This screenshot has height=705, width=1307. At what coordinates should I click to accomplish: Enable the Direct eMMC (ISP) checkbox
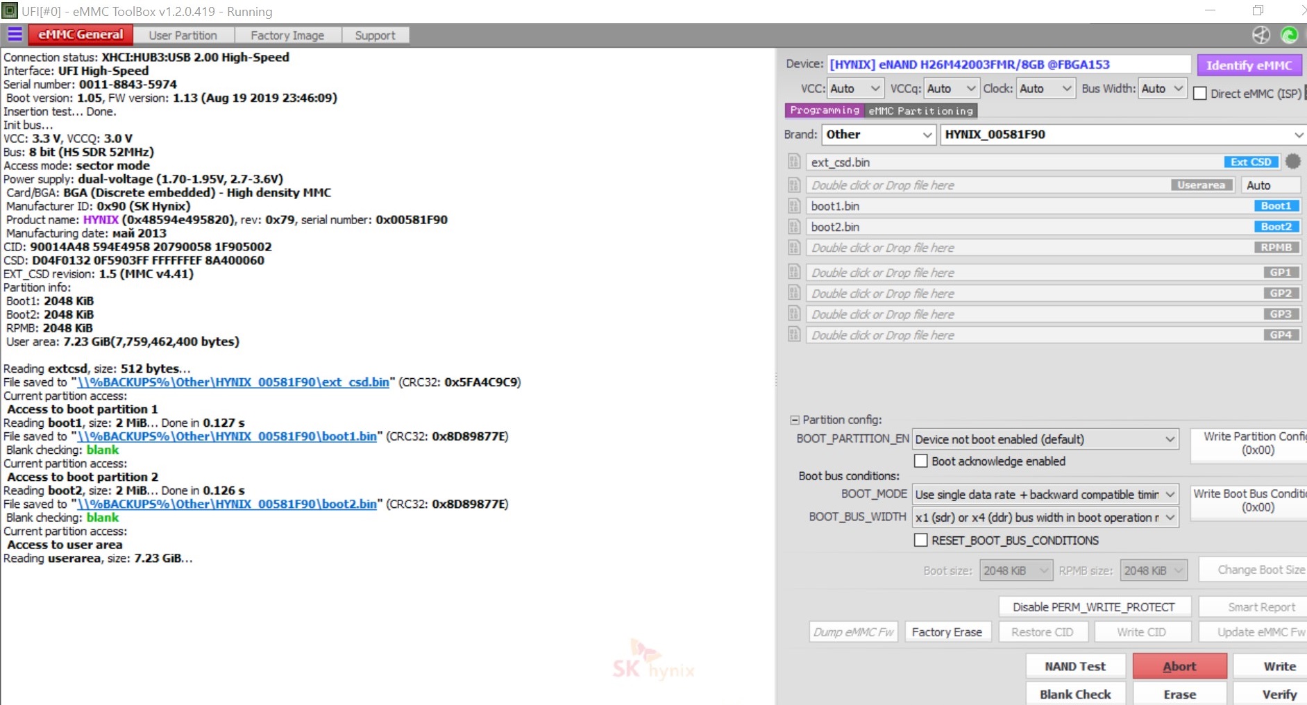tap(1200, 94)
